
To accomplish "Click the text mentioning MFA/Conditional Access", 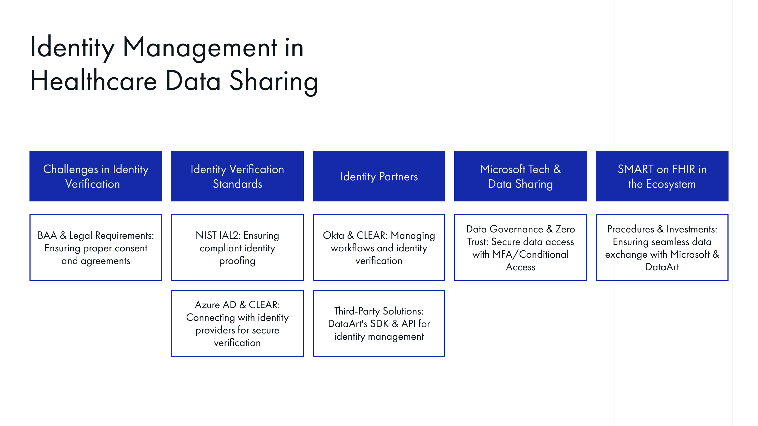I will tap(520, 261).
